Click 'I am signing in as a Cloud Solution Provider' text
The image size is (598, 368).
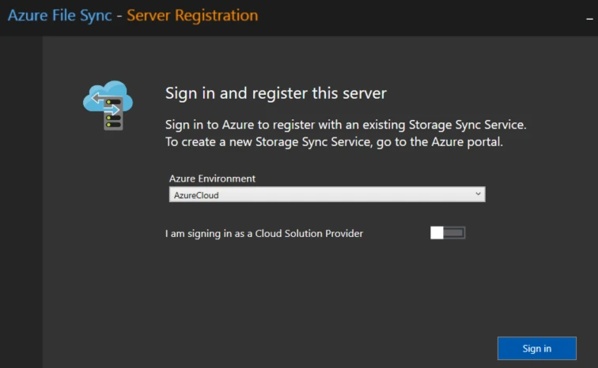coord(264,233)
